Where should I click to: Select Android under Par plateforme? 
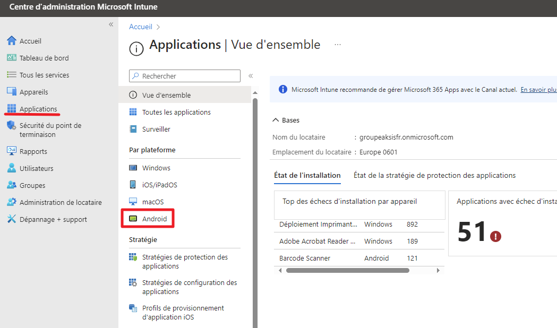click(155, 219)
